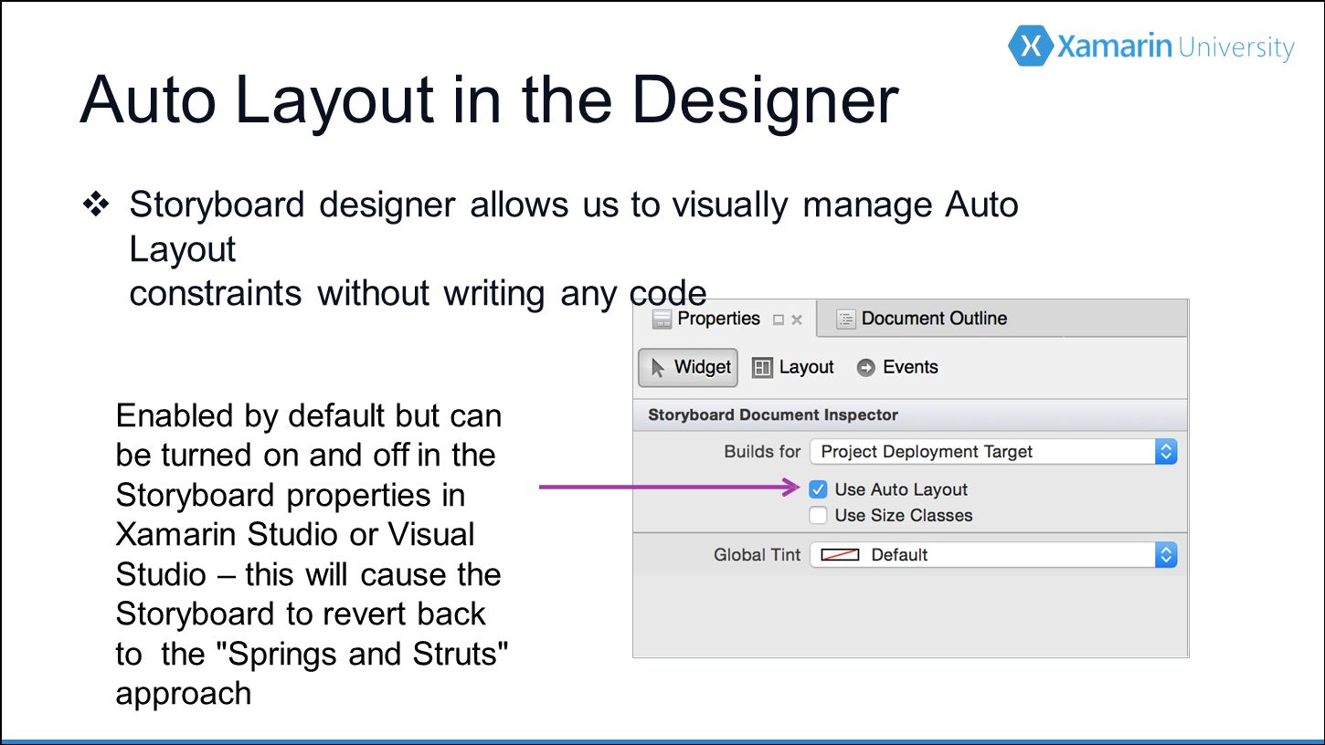Click the Document Outline list icon
Image resolution: width=1325 pixels, height=745 pixels.
(846, 319)
